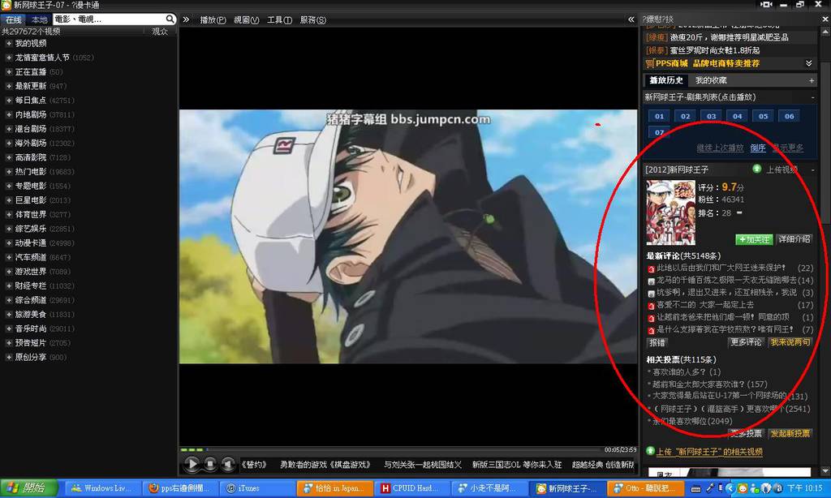Expand the 正在直播 category
831x498 pixels.
(x=8, y=72)
